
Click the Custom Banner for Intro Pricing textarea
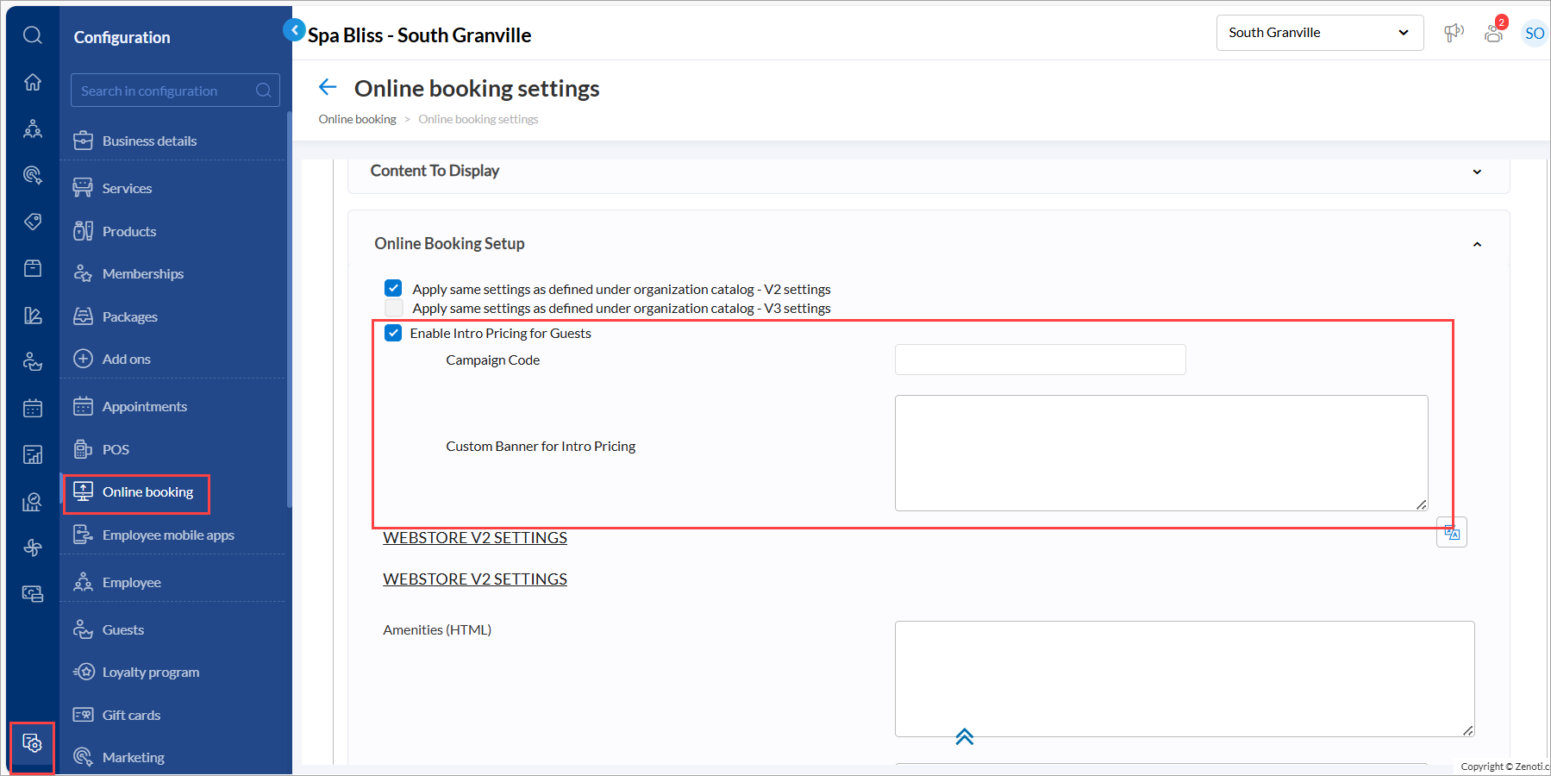pyautogui.click(x=1161, y=453)
